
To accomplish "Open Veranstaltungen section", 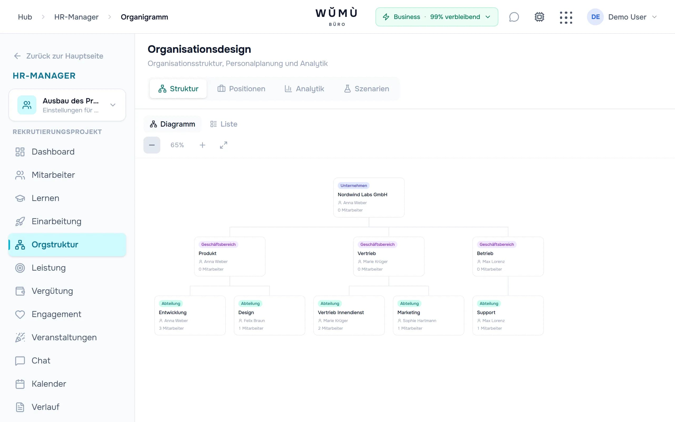I will point(67,337).
